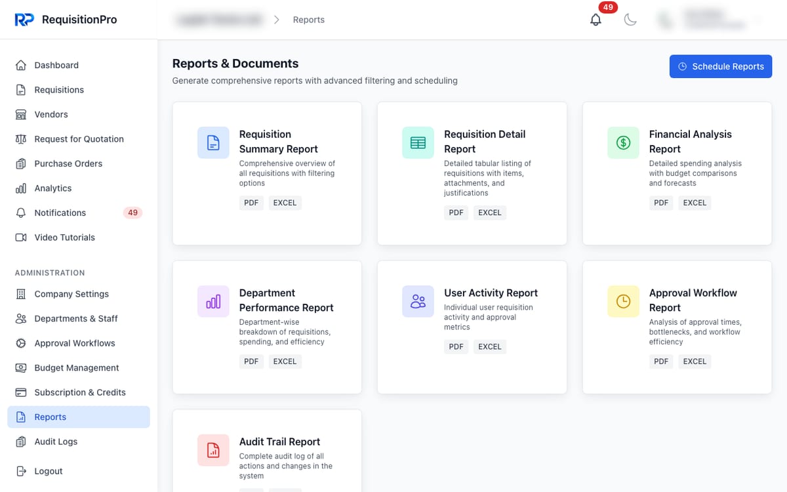Image resolution: width=787 pixels, height=492 pixels.
Task: Select EXCEL for Requisition Summary Report
Action: [x=285, y=203]
